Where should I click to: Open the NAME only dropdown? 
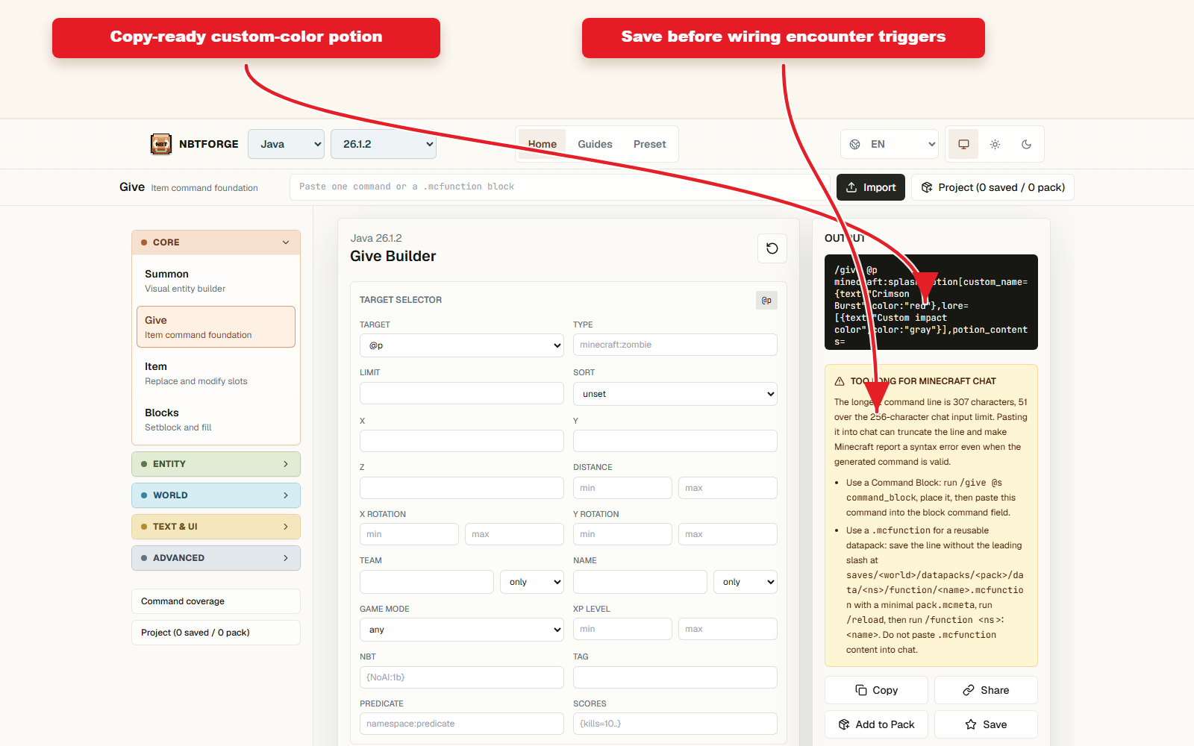[x=746, y=582]
